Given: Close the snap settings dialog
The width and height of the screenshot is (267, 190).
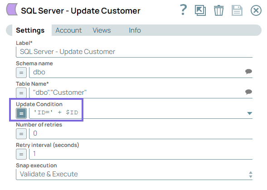Looking at the screenshot, I should point(256,10).
